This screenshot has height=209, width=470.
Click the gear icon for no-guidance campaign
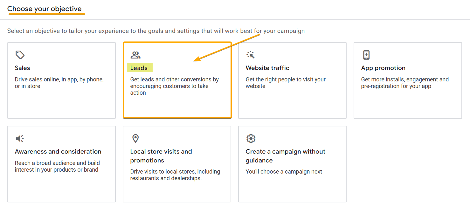click(x=251, y=138)
